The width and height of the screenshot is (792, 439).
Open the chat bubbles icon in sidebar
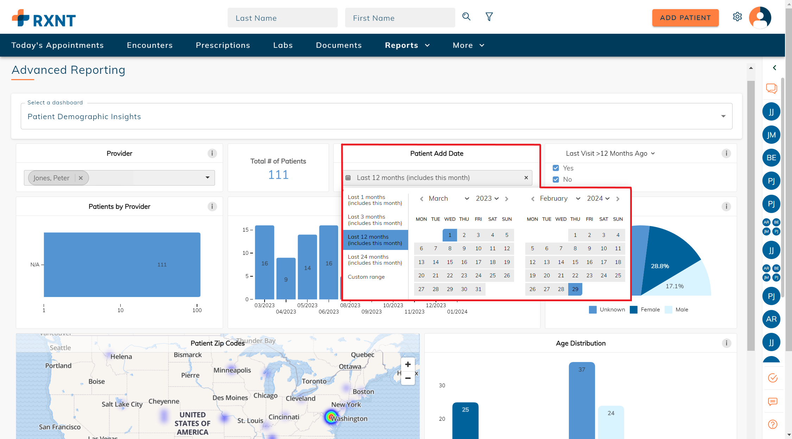[x=771, y=88]
